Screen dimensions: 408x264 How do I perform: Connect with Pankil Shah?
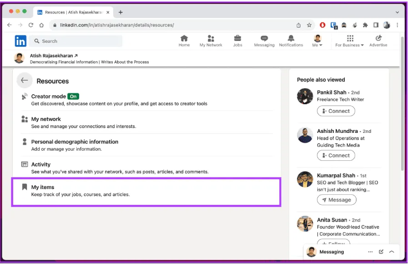pyautogui.click(x=336, y=111)
